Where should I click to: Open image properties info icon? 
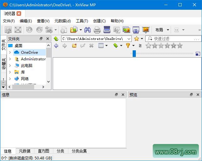64,30
